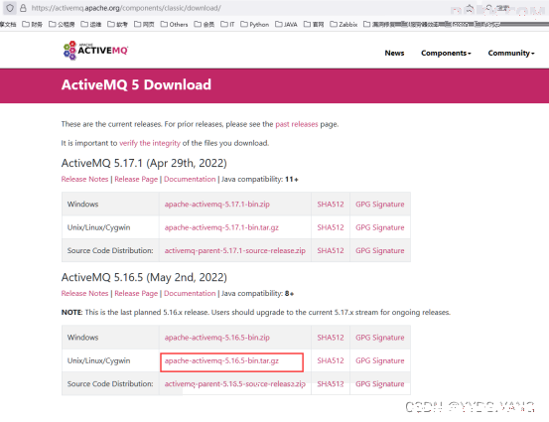The image size is (549, 422).
Task: Open Documentation link for ActiveMQ 5.16.5
Action: coord(190,293)
